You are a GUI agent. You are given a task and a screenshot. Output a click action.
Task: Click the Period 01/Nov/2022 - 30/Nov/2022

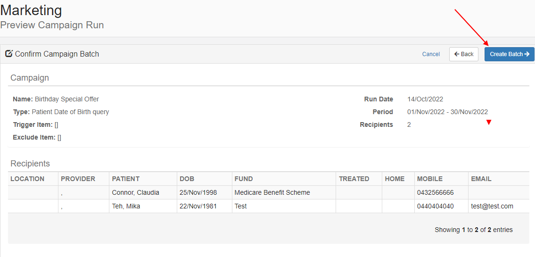pos(447,112)
